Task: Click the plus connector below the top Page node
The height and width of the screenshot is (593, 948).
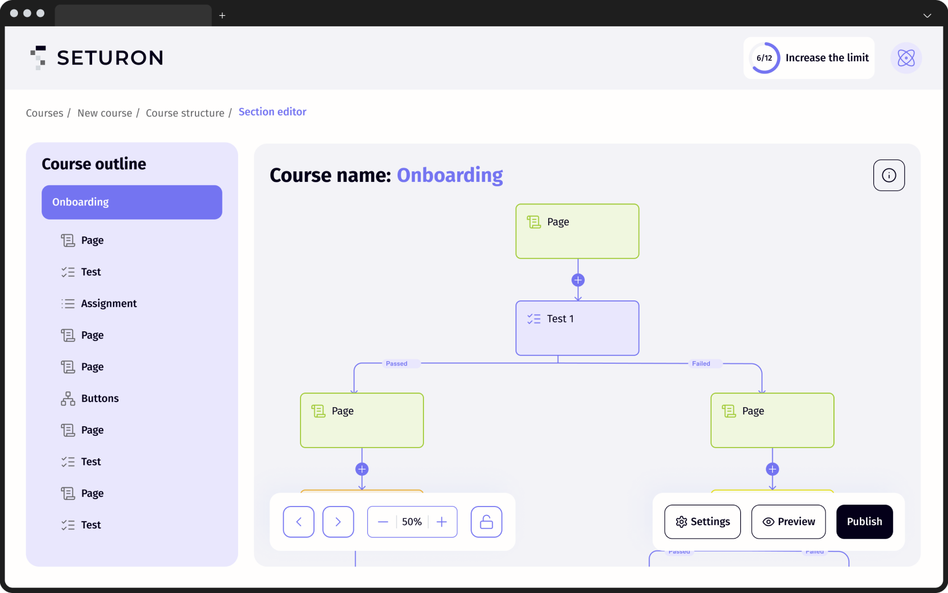Action: 577,280
